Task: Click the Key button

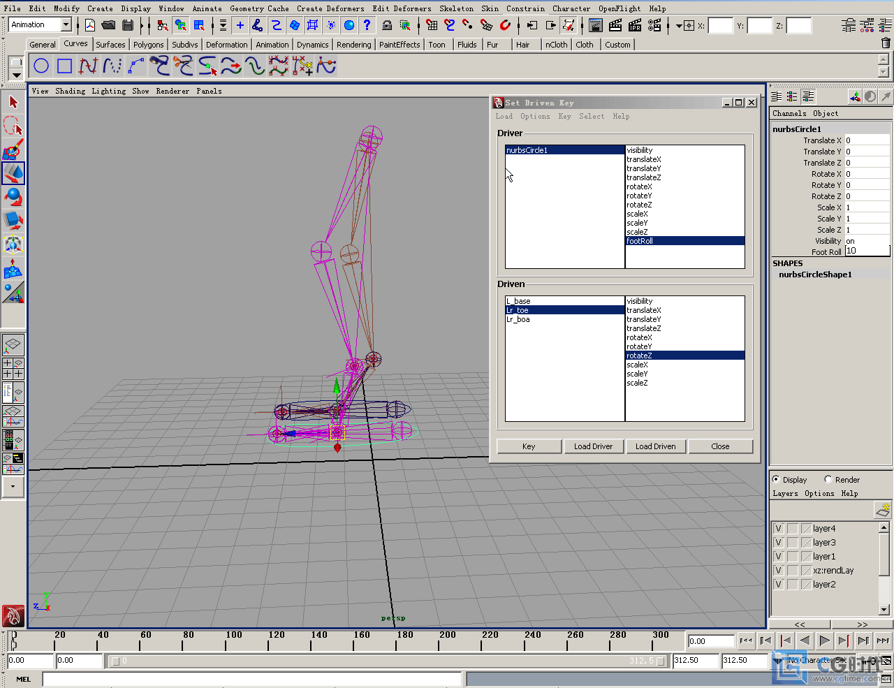Action: (529, 446)
